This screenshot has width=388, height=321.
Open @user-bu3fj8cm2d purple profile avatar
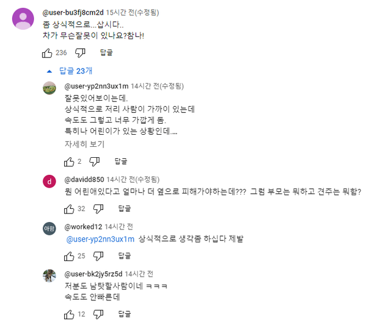[23, 19]
